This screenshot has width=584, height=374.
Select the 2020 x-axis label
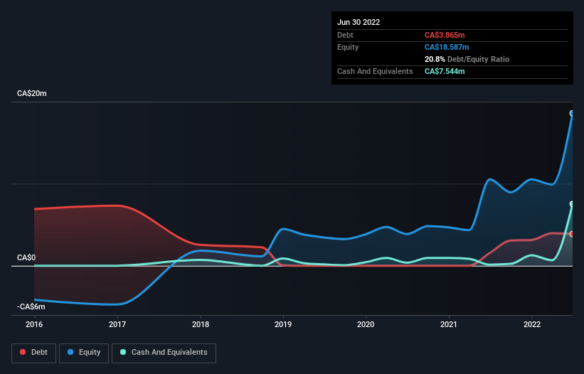click(366, 324)
